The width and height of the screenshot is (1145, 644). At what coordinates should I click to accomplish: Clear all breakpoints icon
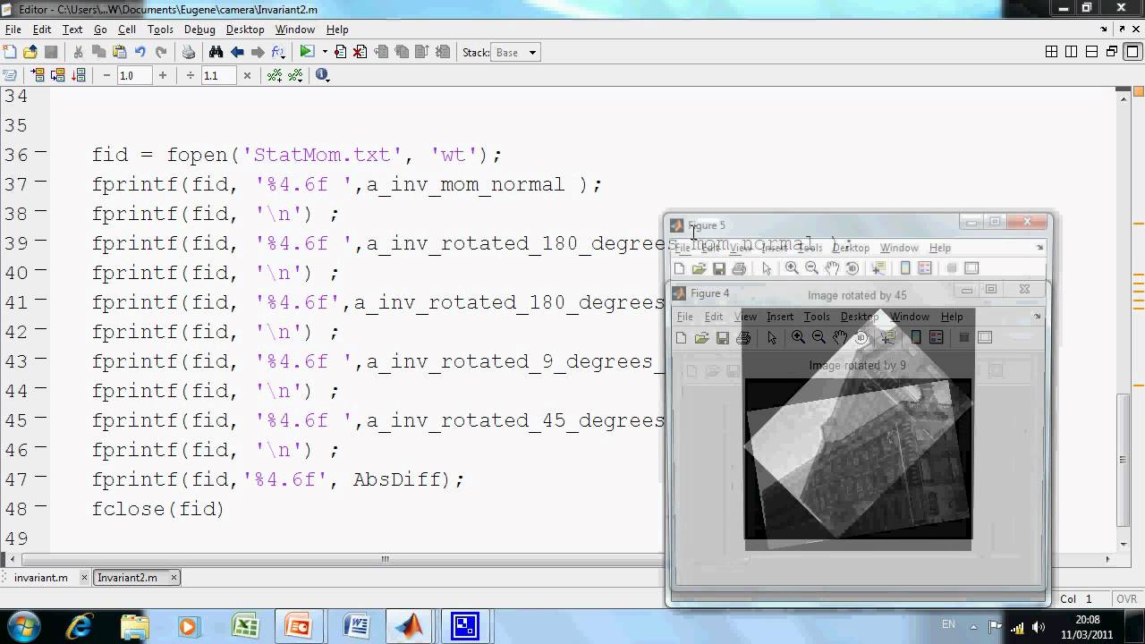point(360,52)
